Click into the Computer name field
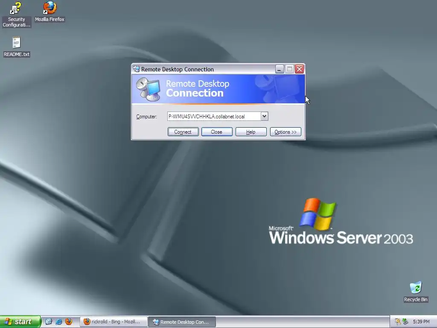The height and width of the screenshot is (328, 437). click(x=214, y=116)
